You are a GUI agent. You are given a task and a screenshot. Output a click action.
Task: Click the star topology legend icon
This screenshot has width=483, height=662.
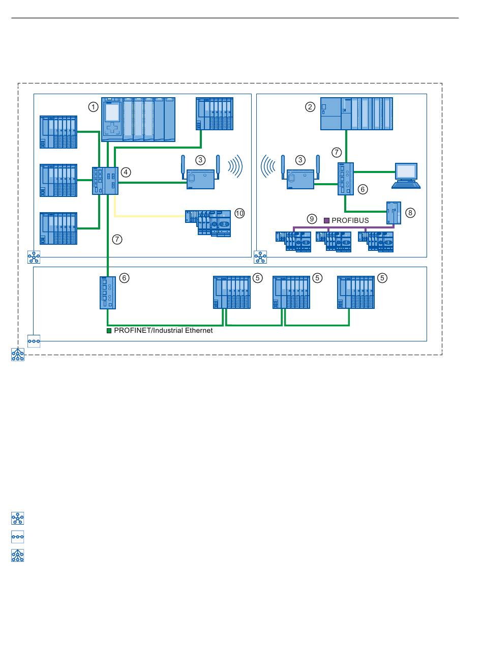(18, 519)
